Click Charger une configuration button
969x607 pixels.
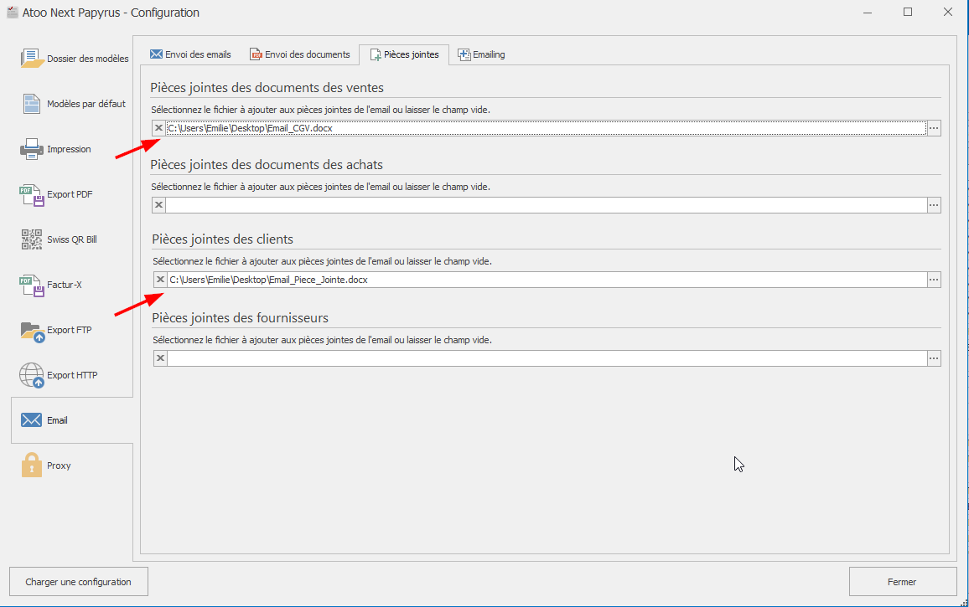(78, 582)
